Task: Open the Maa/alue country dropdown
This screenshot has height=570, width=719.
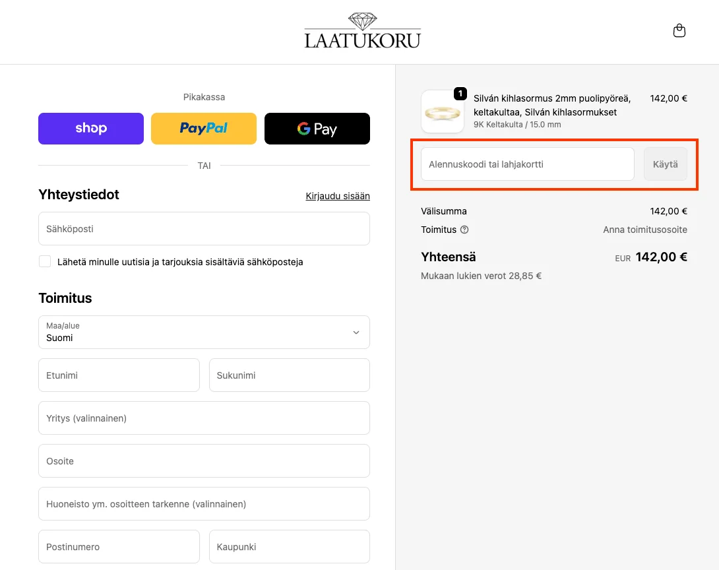Action: [x=204, y=332]
